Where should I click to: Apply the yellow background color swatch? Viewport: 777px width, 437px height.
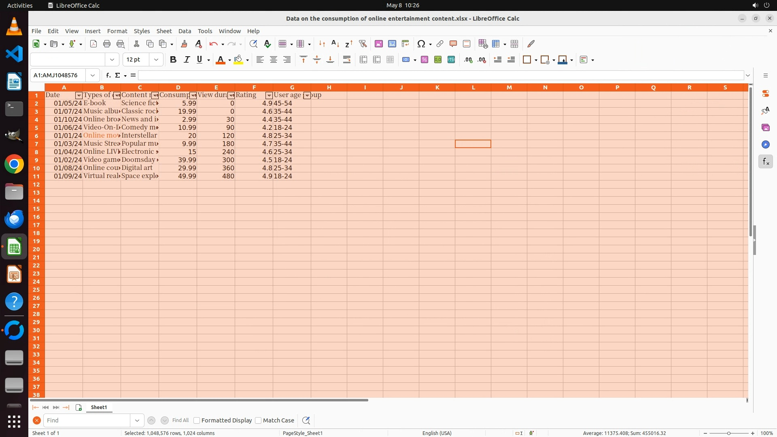coord(238,60)
